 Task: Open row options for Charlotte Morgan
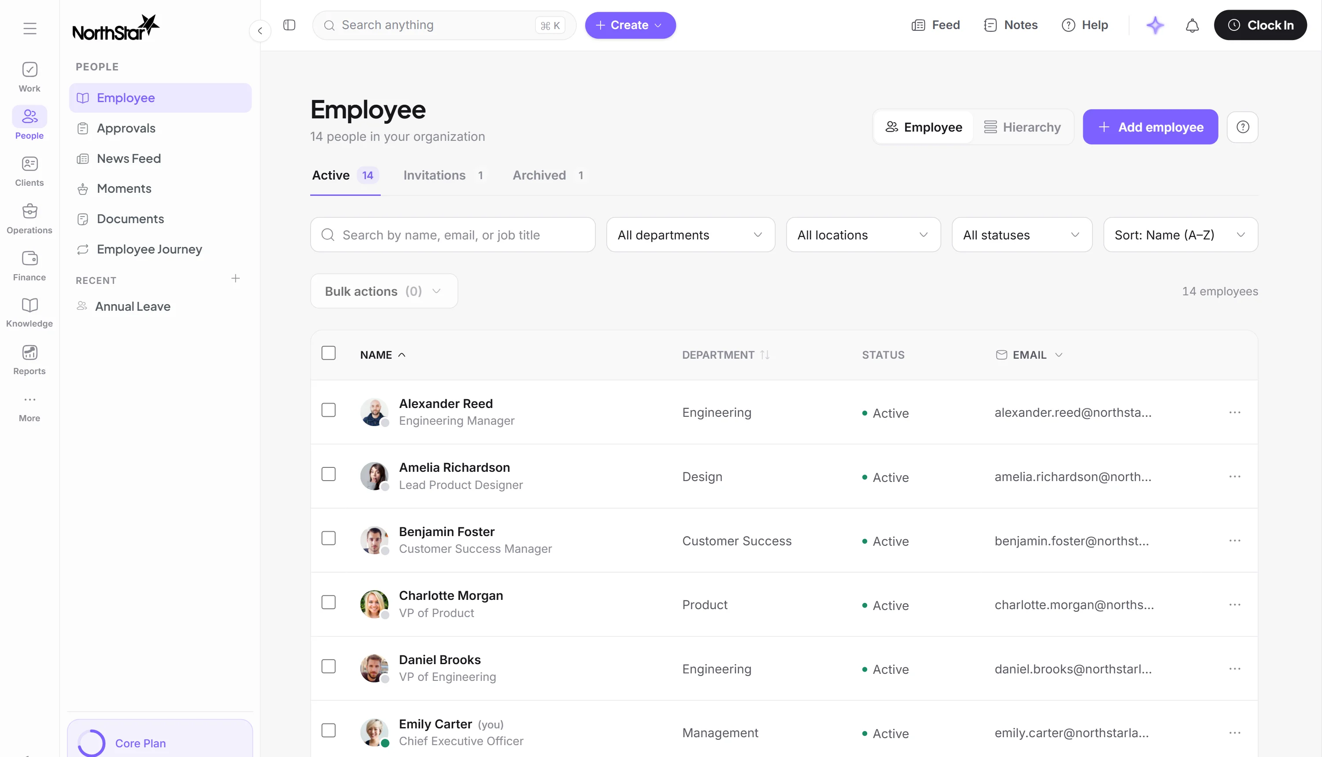[x=1235, y=605]
